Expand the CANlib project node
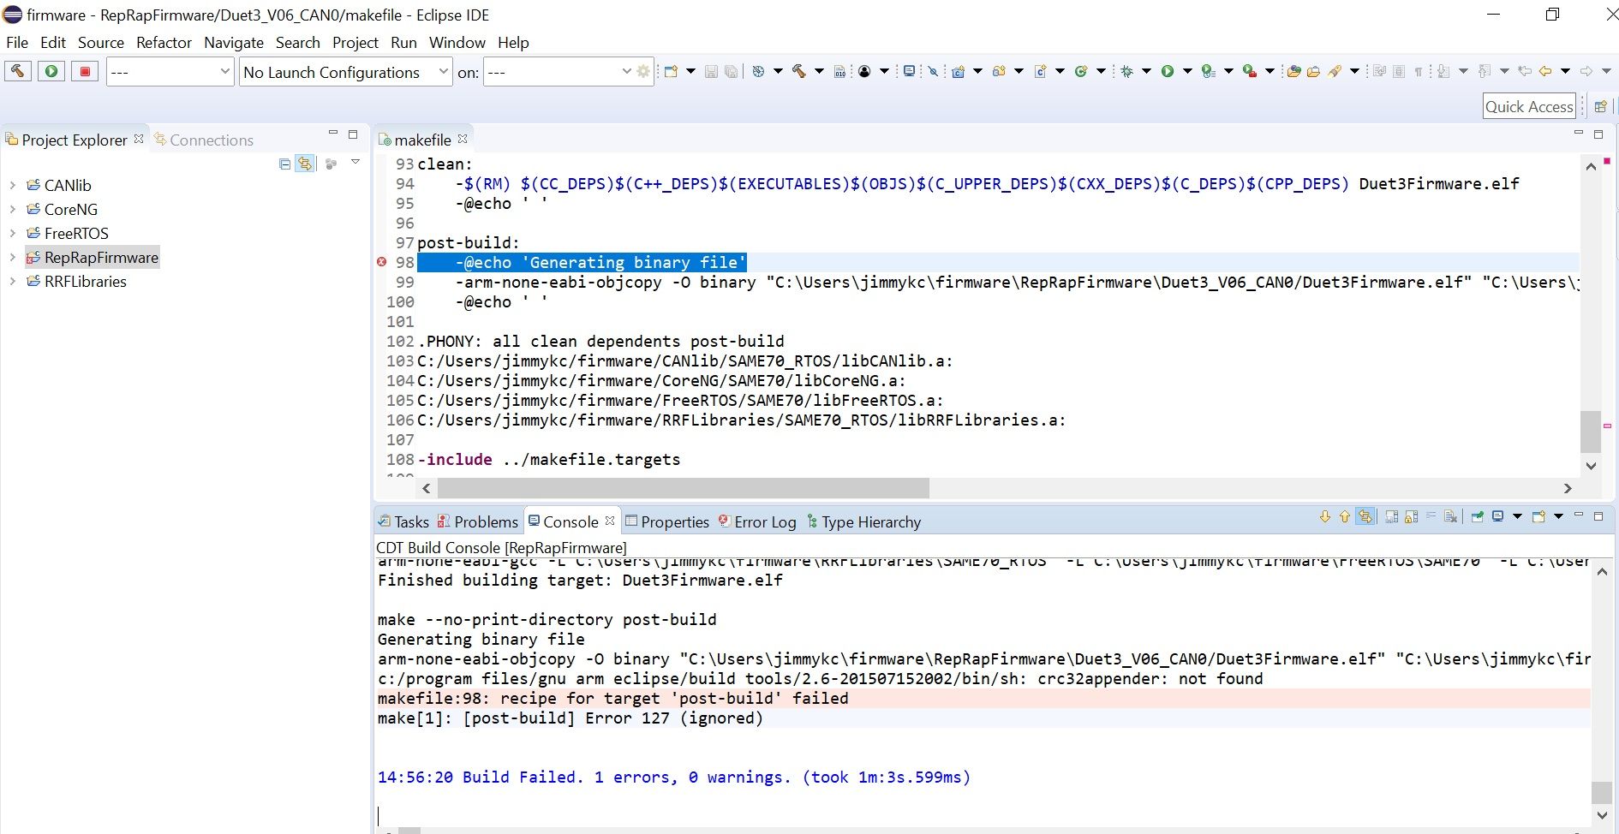This screenshot has width=1619, height=834. (12, 185)
